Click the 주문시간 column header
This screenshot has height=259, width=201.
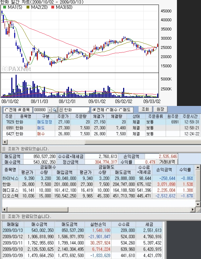pos(190,116)
